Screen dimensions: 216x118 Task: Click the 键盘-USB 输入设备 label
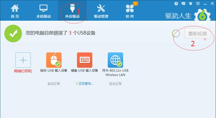click(84, 71)
